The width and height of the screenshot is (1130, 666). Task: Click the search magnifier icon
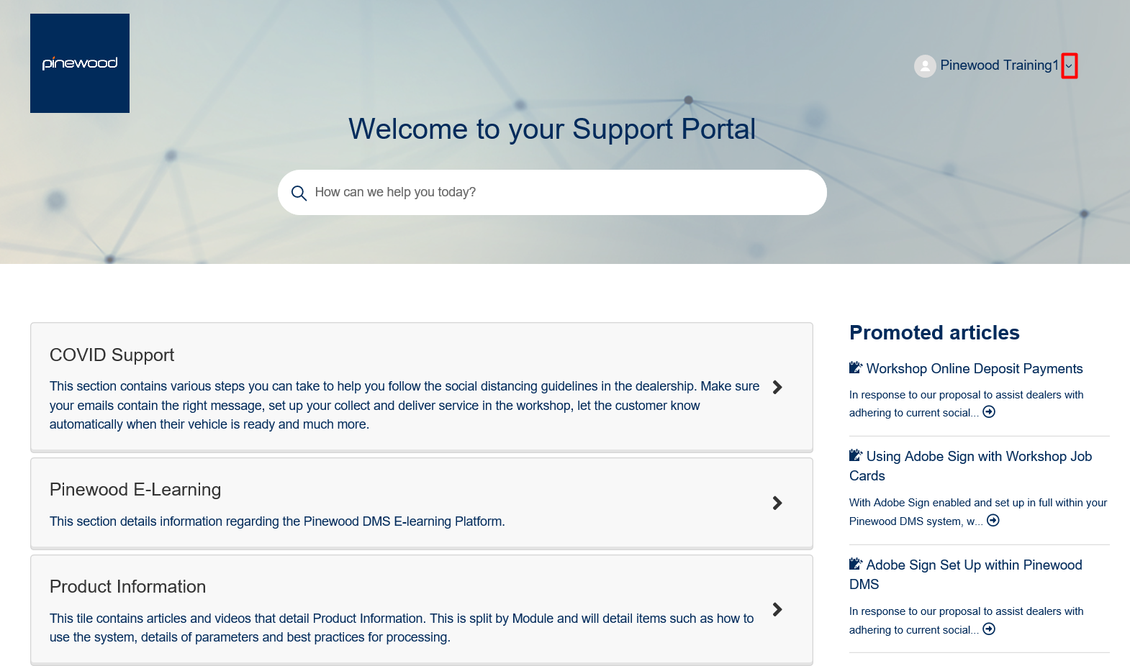(299, 193)
